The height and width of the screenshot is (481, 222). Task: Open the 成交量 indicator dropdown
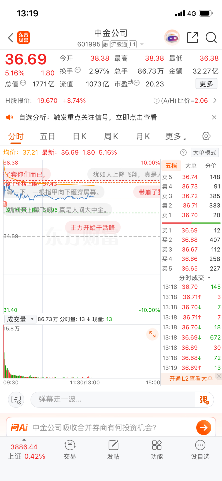pyautogui.click(x=20, y=319)
